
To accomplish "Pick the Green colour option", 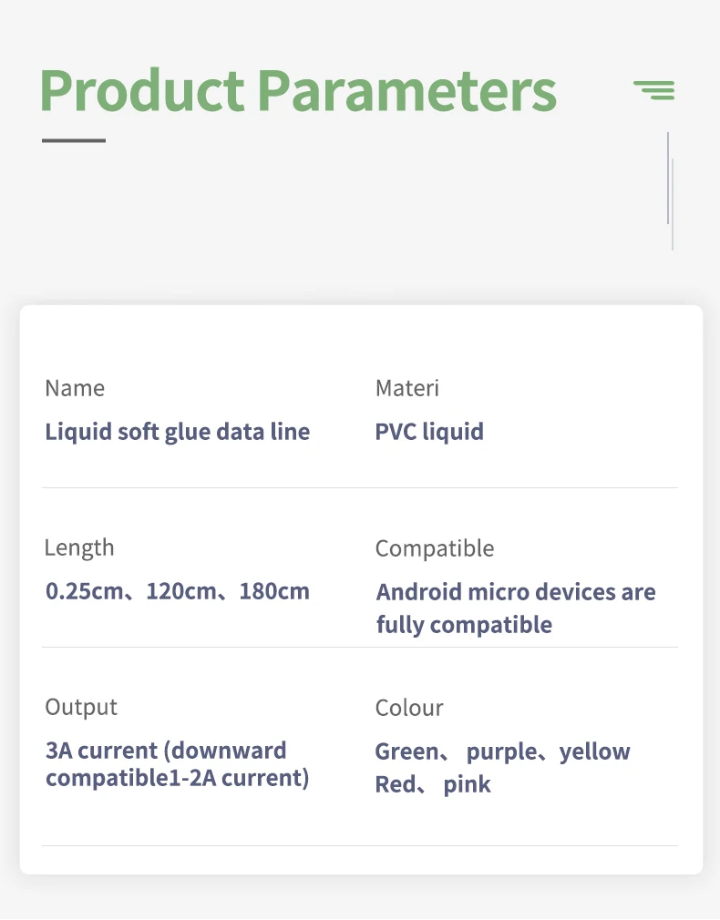I will (406, 751).
